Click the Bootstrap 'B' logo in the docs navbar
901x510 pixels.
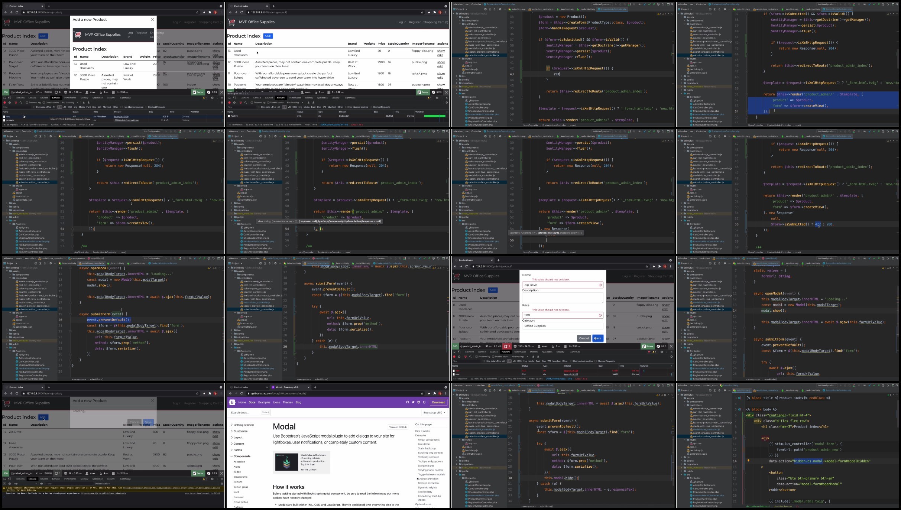pyautogui.click(x=232, y=402)
